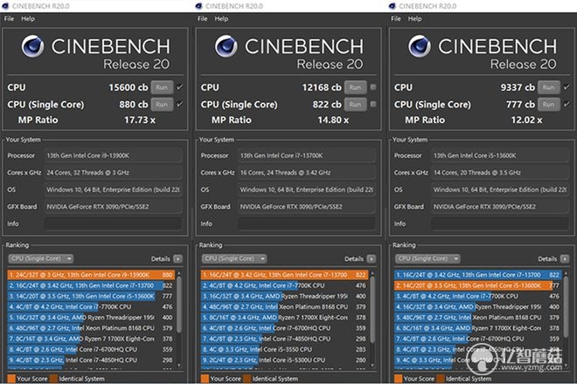Screen dimensions: 577x384
Task: Select orange i9-13900K 880 ranking row in left window
Action: [91, 275]
